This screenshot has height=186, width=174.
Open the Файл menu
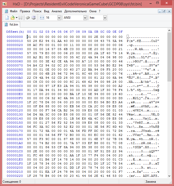point(13,11)
